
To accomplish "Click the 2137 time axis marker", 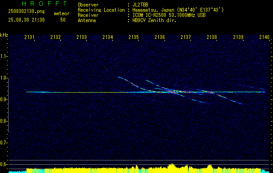I will [186, 37].
